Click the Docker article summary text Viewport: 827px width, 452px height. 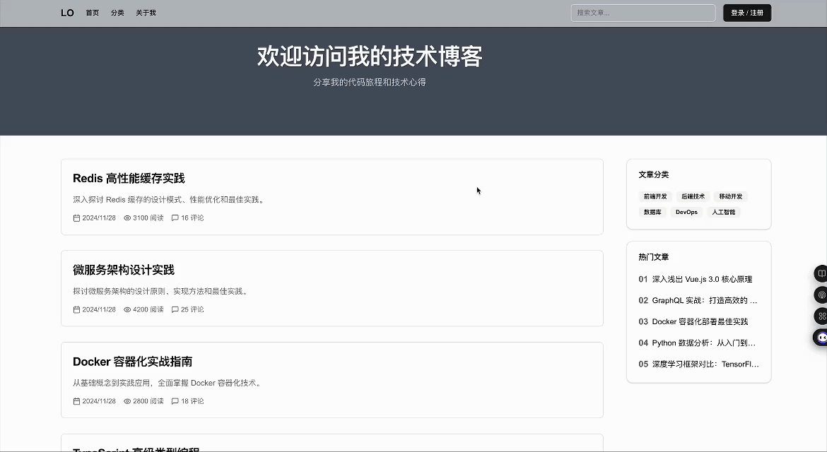(168, 383)
